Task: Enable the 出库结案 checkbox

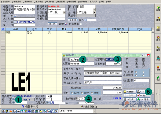Action: pos(81,24)
